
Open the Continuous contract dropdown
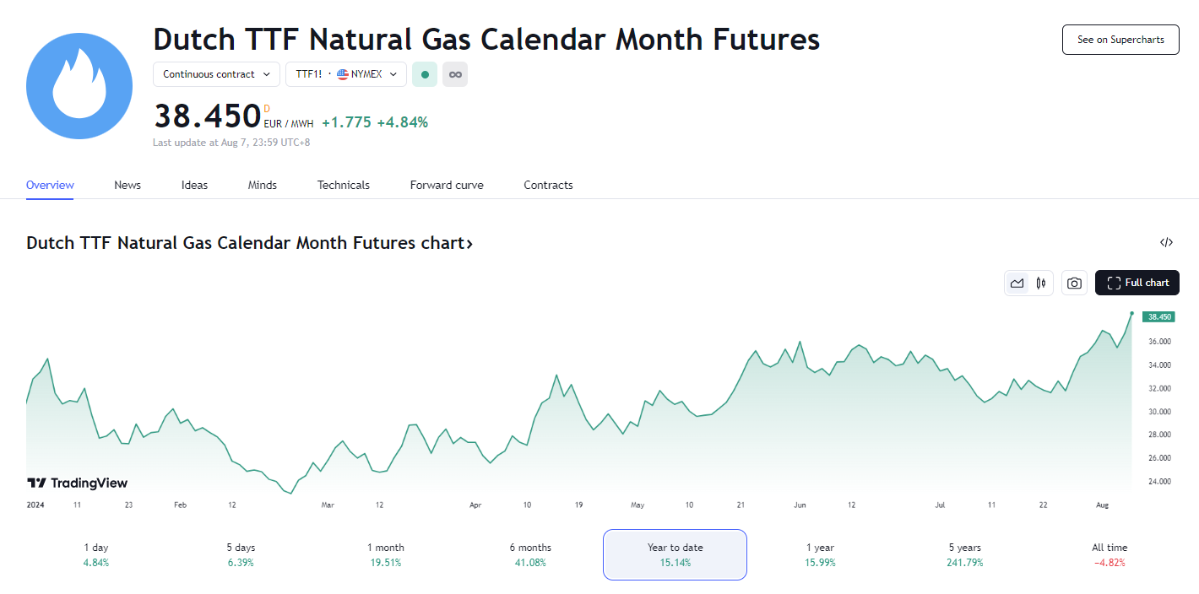pyautogui.click(x=216, y=74)
